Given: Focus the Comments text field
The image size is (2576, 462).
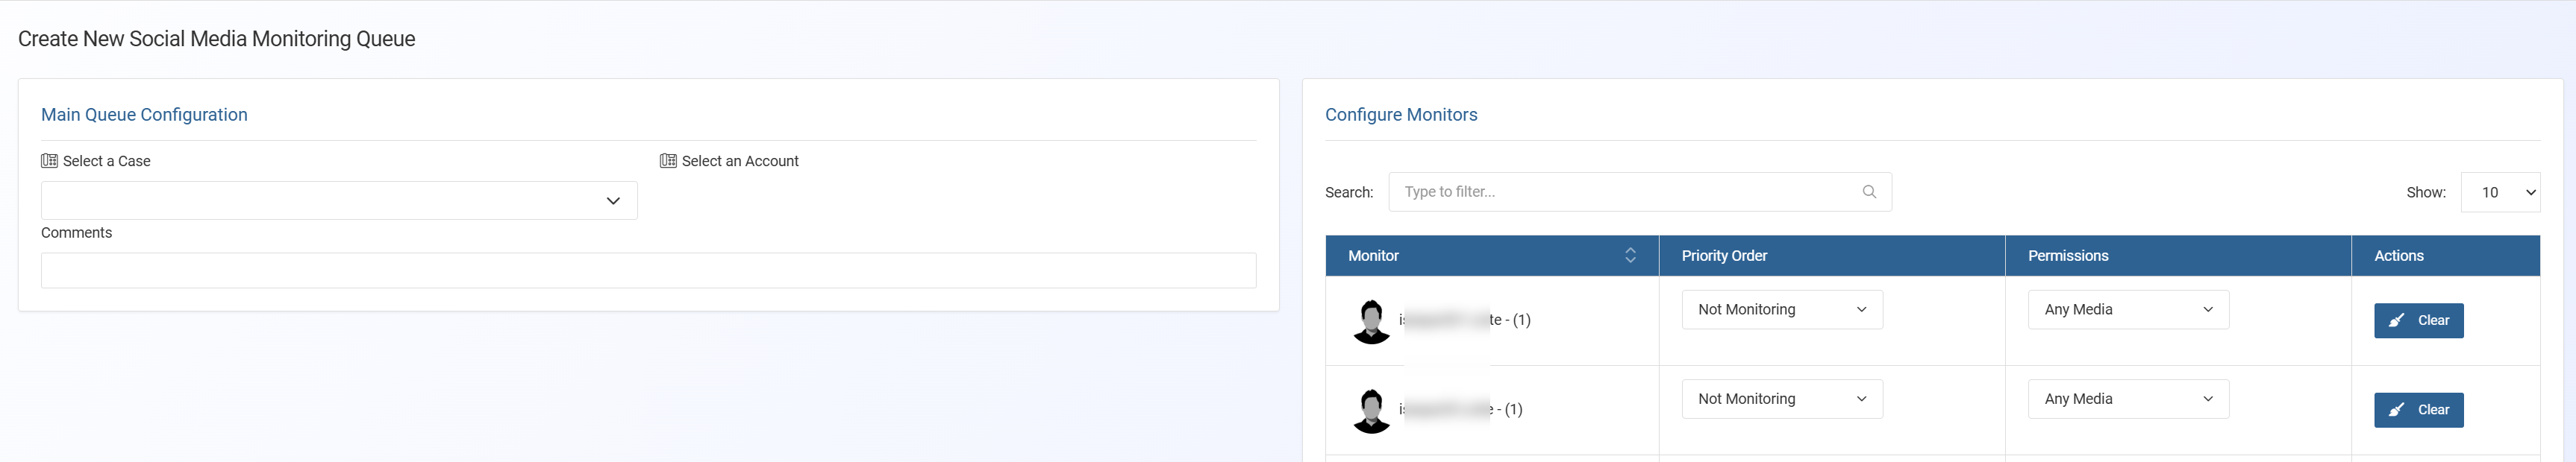Looking at the screenshot, I should point(648,270).
